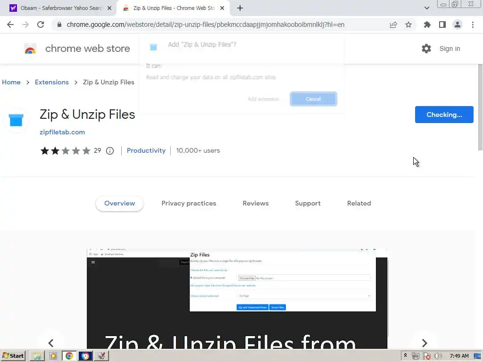Click Cancel in the add extension dialog
Image resolution: width=483 pixels, height=362 pixels.
coord(313,99)
